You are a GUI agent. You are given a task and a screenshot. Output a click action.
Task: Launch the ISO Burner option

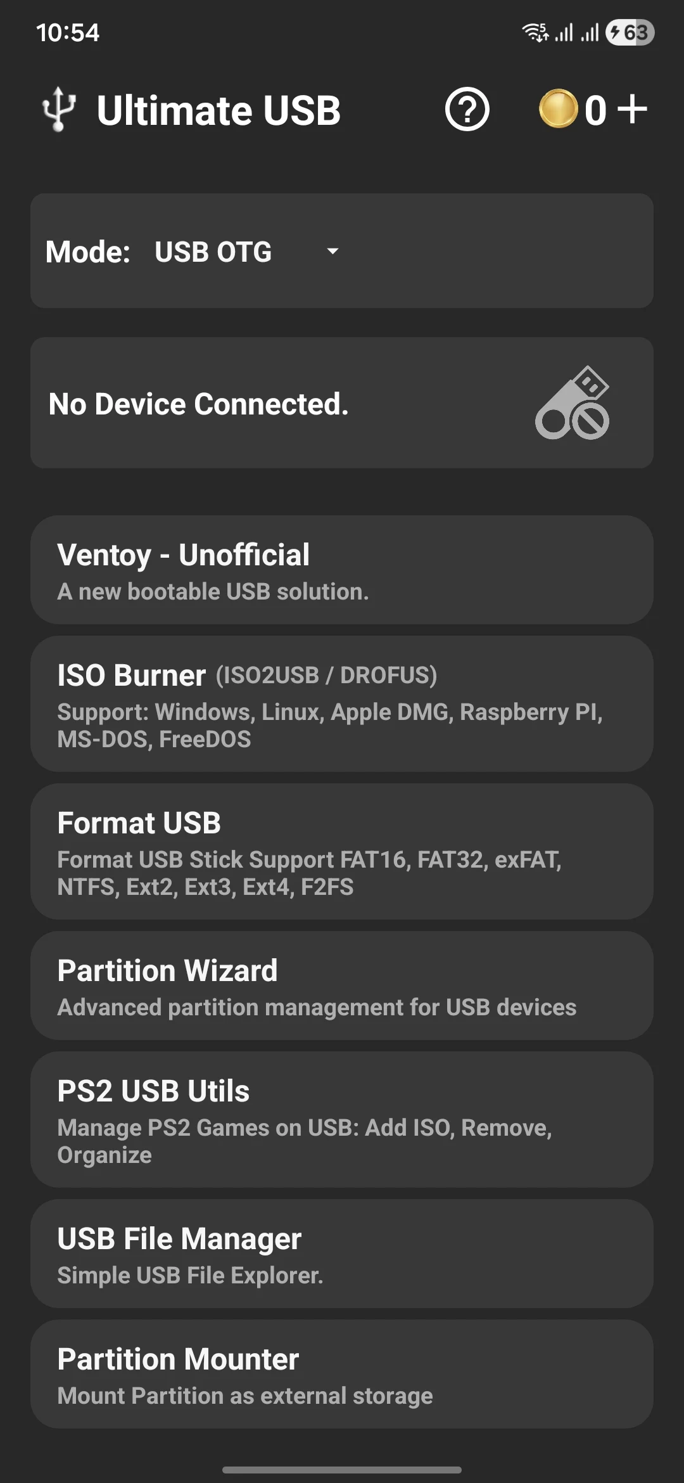click(342, 704)
